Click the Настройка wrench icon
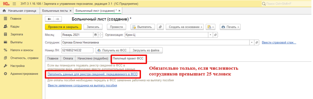The height and width of the screenshot is (99, 313). [x=6, y=66]
